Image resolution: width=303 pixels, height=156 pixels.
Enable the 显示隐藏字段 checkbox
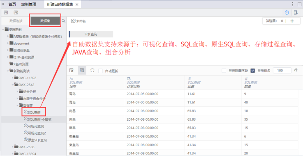tap(224, 71)
